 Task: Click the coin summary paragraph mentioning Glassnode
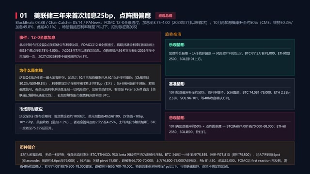[153, 160]
